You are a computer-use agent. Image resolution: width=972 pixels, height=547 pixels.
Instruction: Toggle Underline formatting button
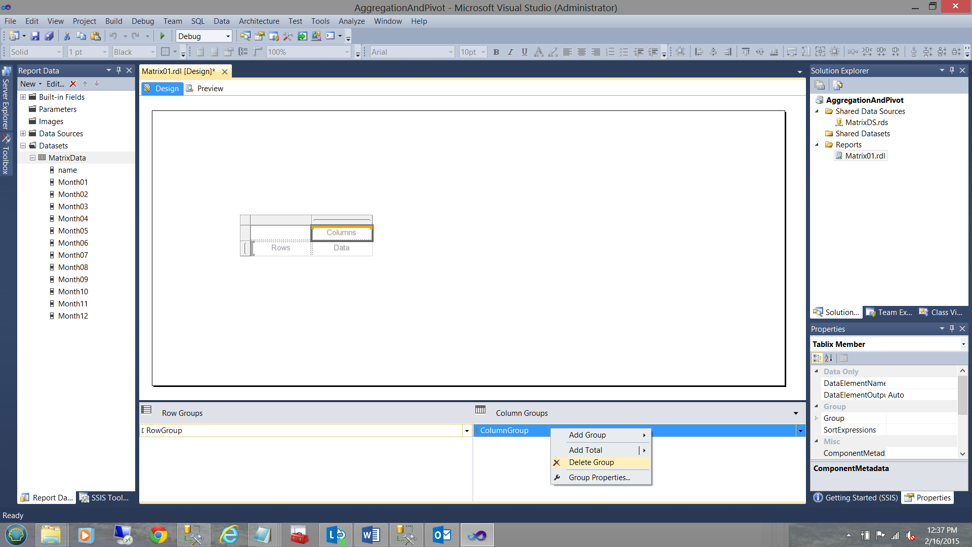pyautogui.click(x=524, y=52)
